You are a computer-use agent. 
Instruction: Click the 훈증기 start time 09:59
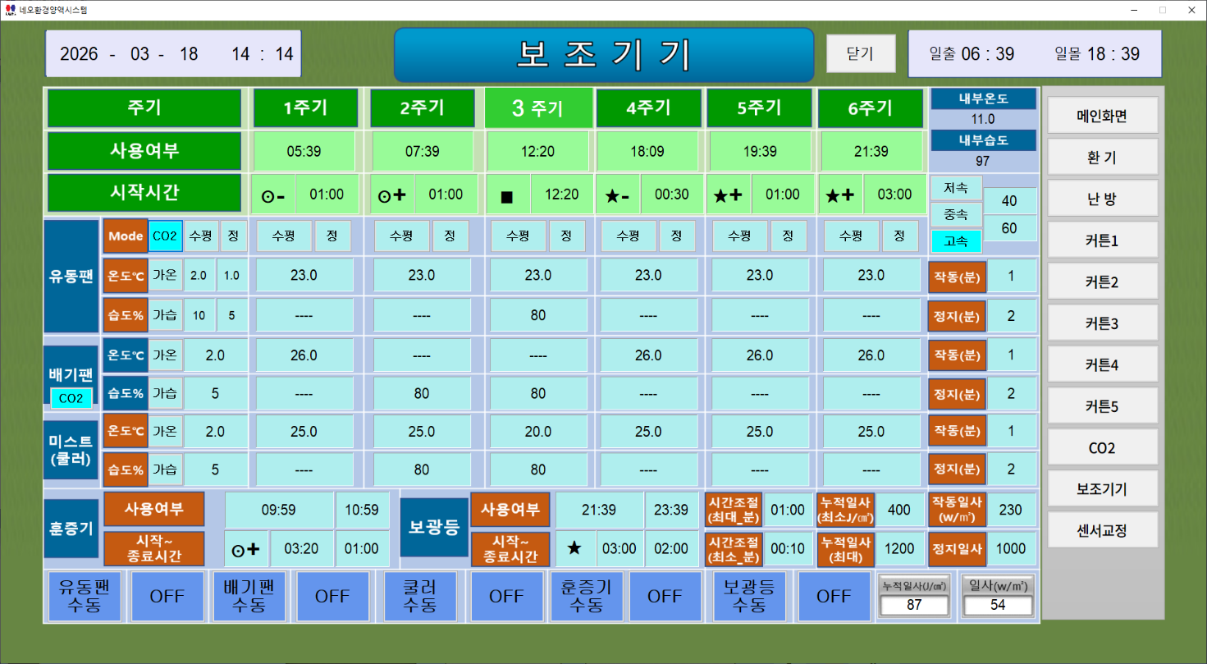click(x=279, y=510)
